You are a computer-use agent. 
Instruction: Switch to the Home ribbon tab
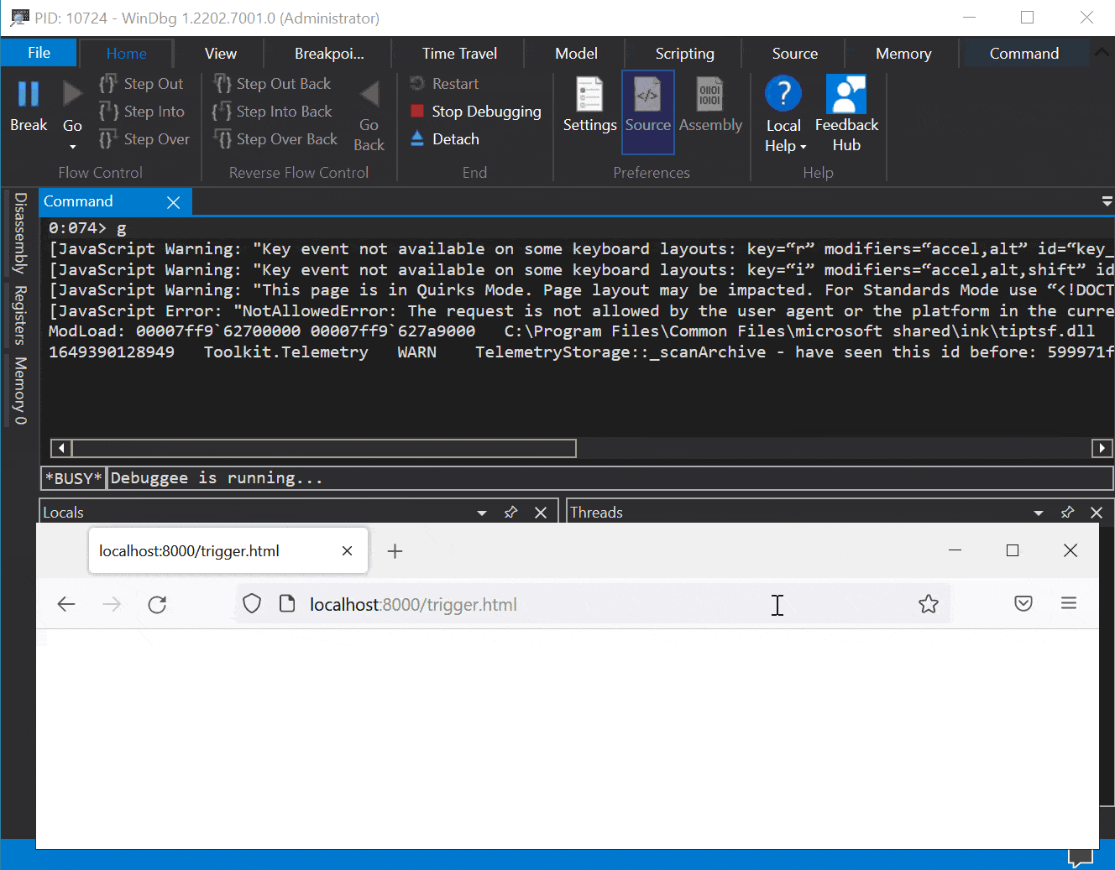[127, 54]
